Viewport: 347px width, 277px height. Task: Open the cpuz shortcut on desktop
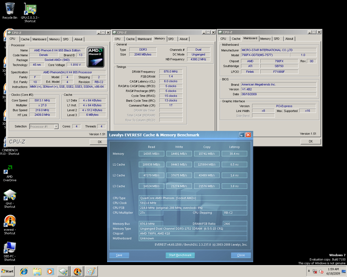point(10,198)
